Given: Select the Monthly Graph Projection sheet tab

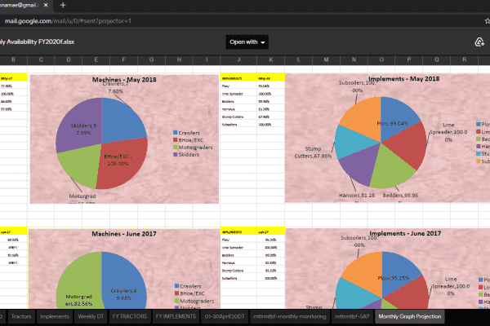Looking at the screenshot, I should 410,316.
